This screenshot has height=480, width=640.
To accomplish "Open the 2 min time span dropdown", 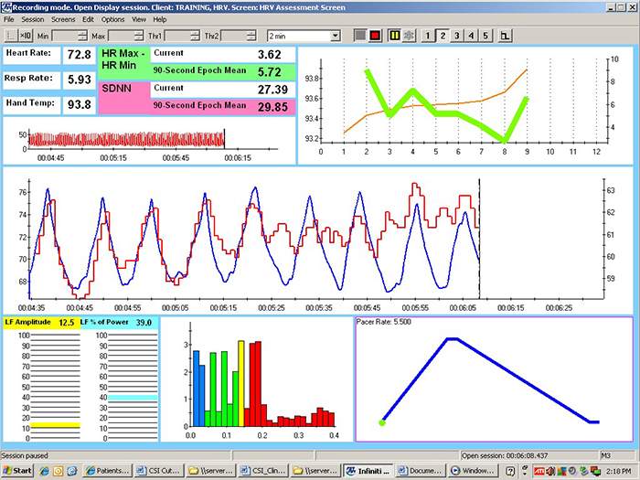I will [336, 35].
